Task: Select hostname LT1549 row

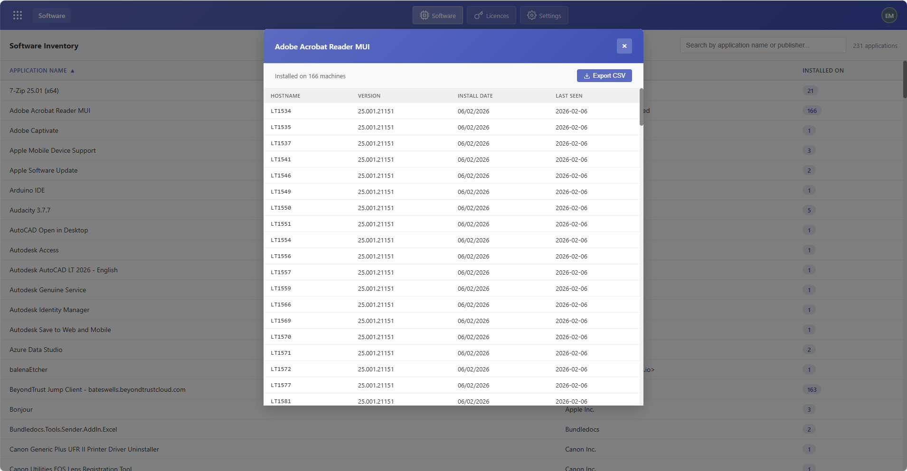Action: (451, 192)
